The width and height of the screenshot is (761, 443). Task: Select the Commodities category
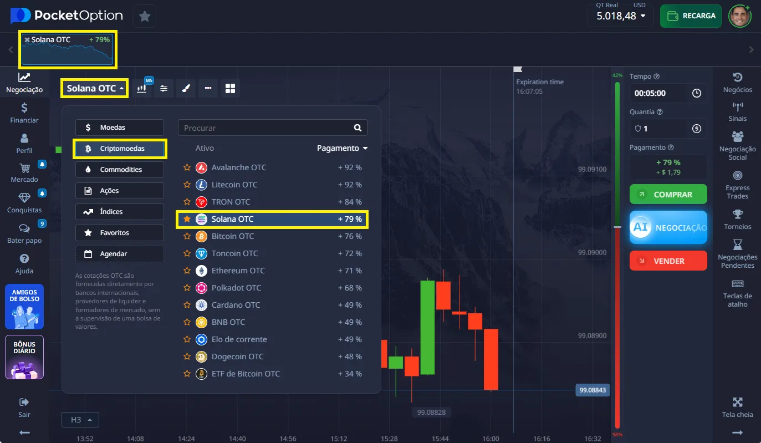[120, 170]
